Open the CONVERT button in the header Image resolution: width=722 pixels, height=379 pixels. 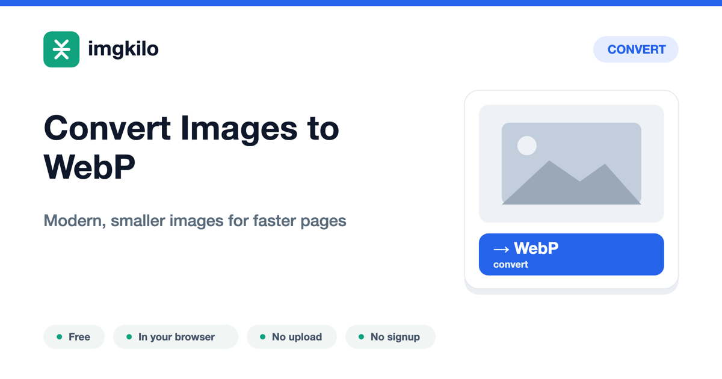coord(636,49)
